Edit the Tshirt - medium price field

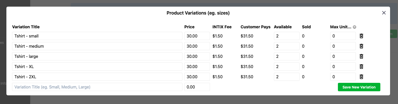click(x=197, y=46)
